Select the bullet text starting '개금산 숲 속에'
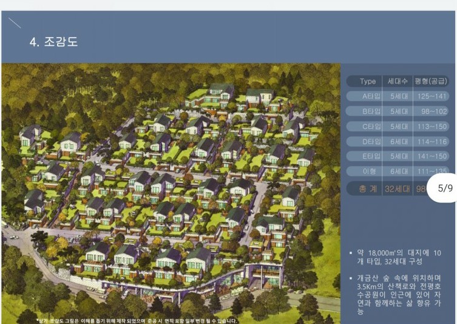The height and width of the screenshot is (324, 457). tap(399, 294)
